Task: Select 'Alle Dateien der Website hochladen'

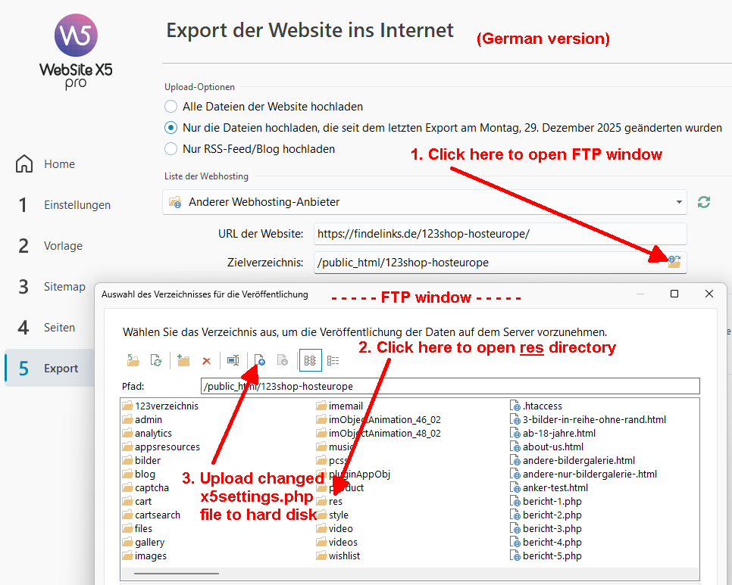Action: click(x=171, y=107)
